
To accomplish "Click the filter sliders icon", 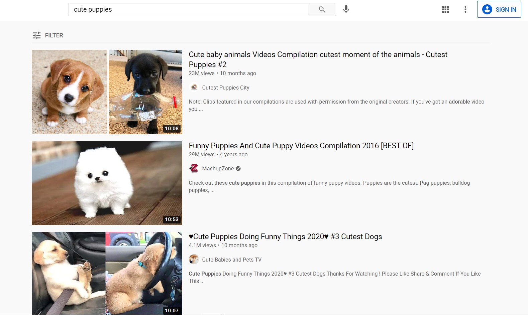I will pyautogui.click(x=37, y=35).
